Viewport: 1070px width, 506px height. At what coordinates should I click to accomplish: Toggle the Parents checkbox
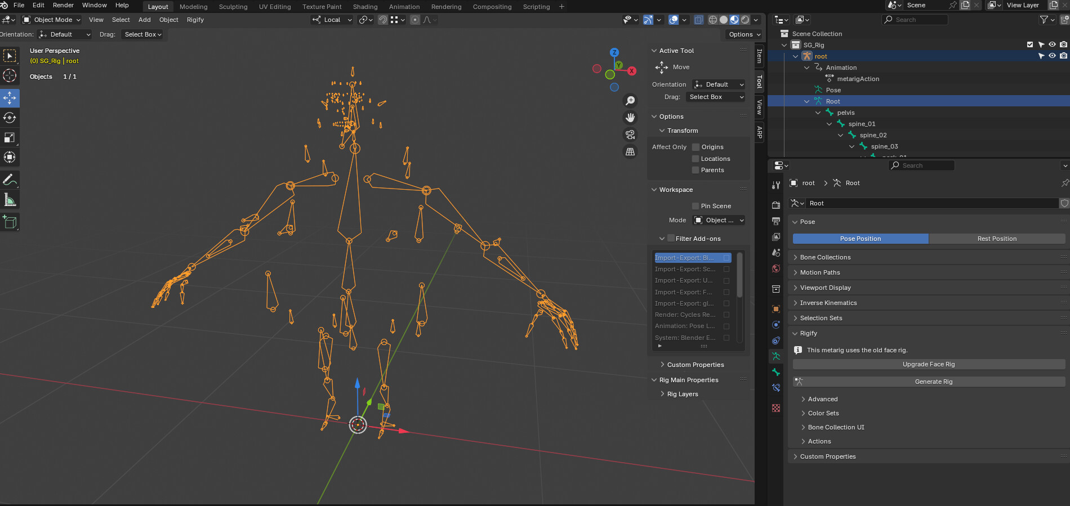(695, 170)
